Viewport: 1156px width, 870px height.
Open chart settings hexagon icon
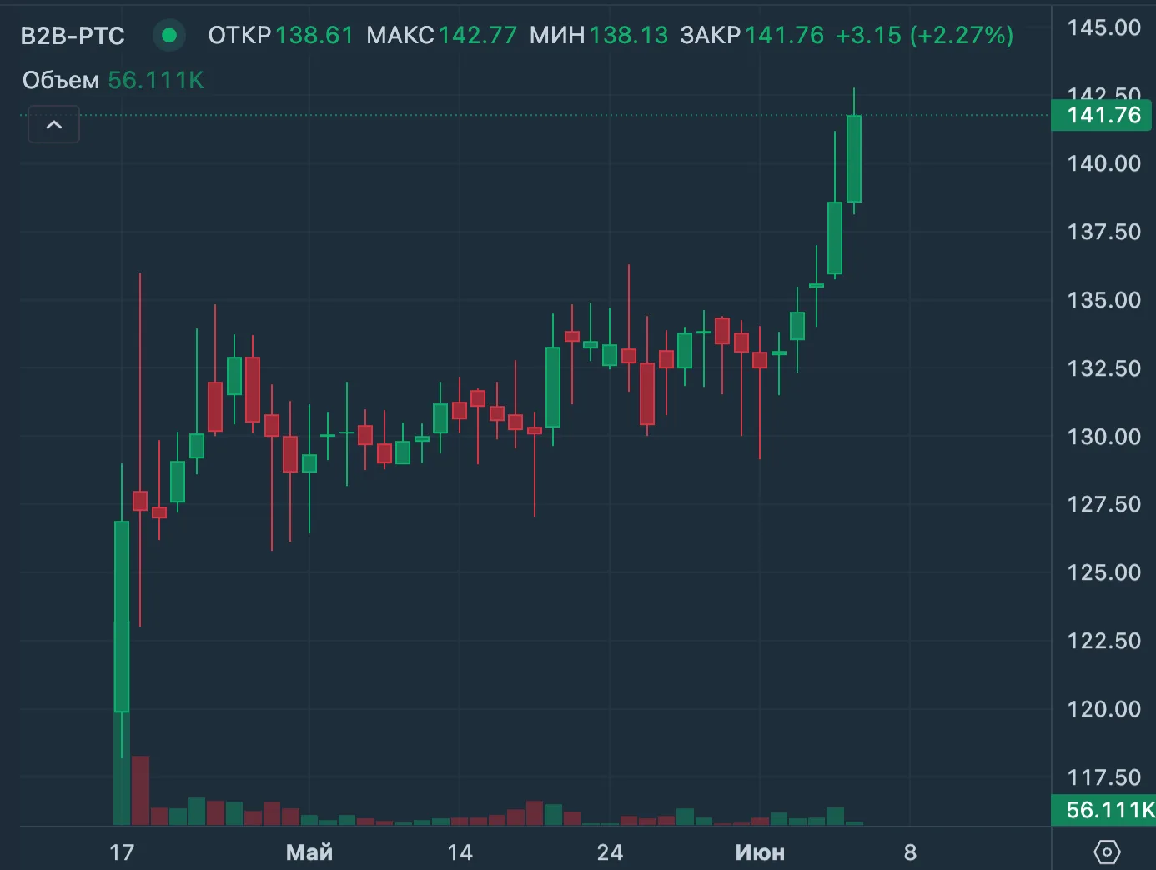click(x=1107, y=852)
